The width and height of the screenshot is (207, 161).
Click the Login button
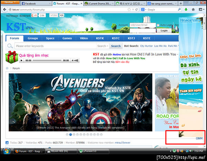pyautogui.click(x=164, y=31)
